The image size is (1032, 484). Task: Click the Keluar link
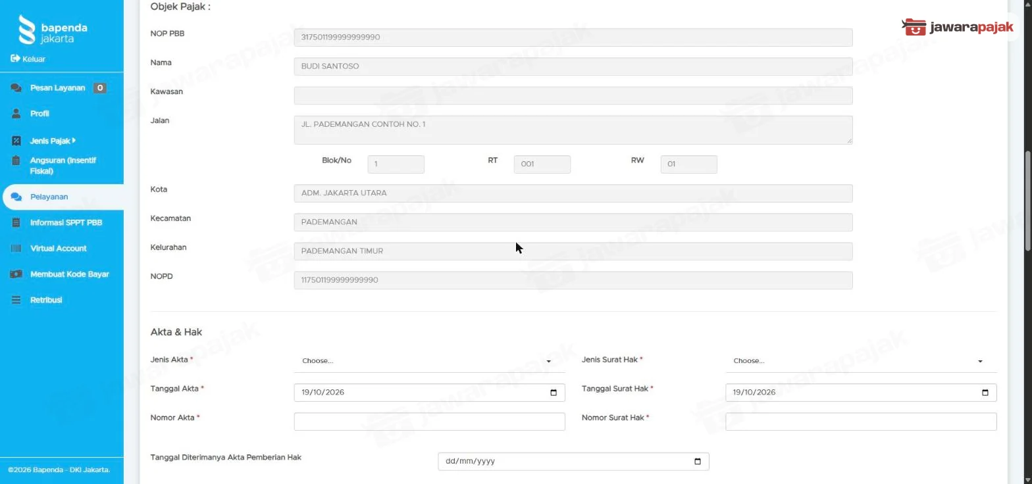click(x=34, y=59)
